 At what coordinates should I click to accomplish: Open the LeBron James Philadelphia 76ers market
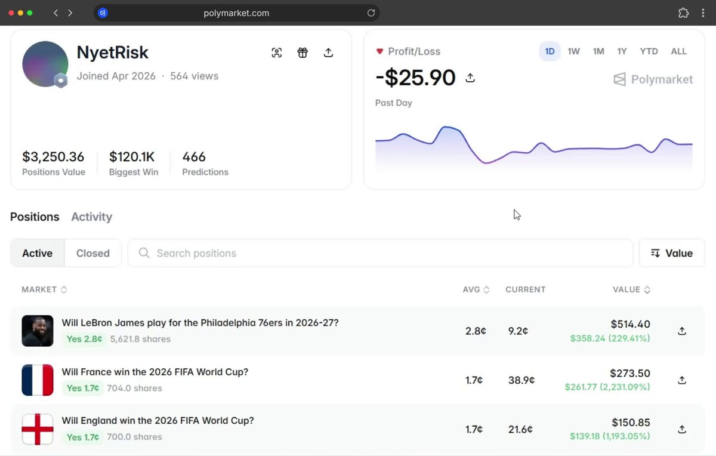point(200,323)
